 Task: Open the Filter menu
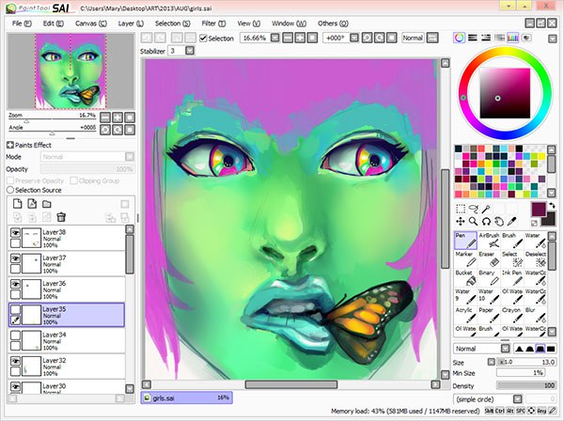click(211, 22)
